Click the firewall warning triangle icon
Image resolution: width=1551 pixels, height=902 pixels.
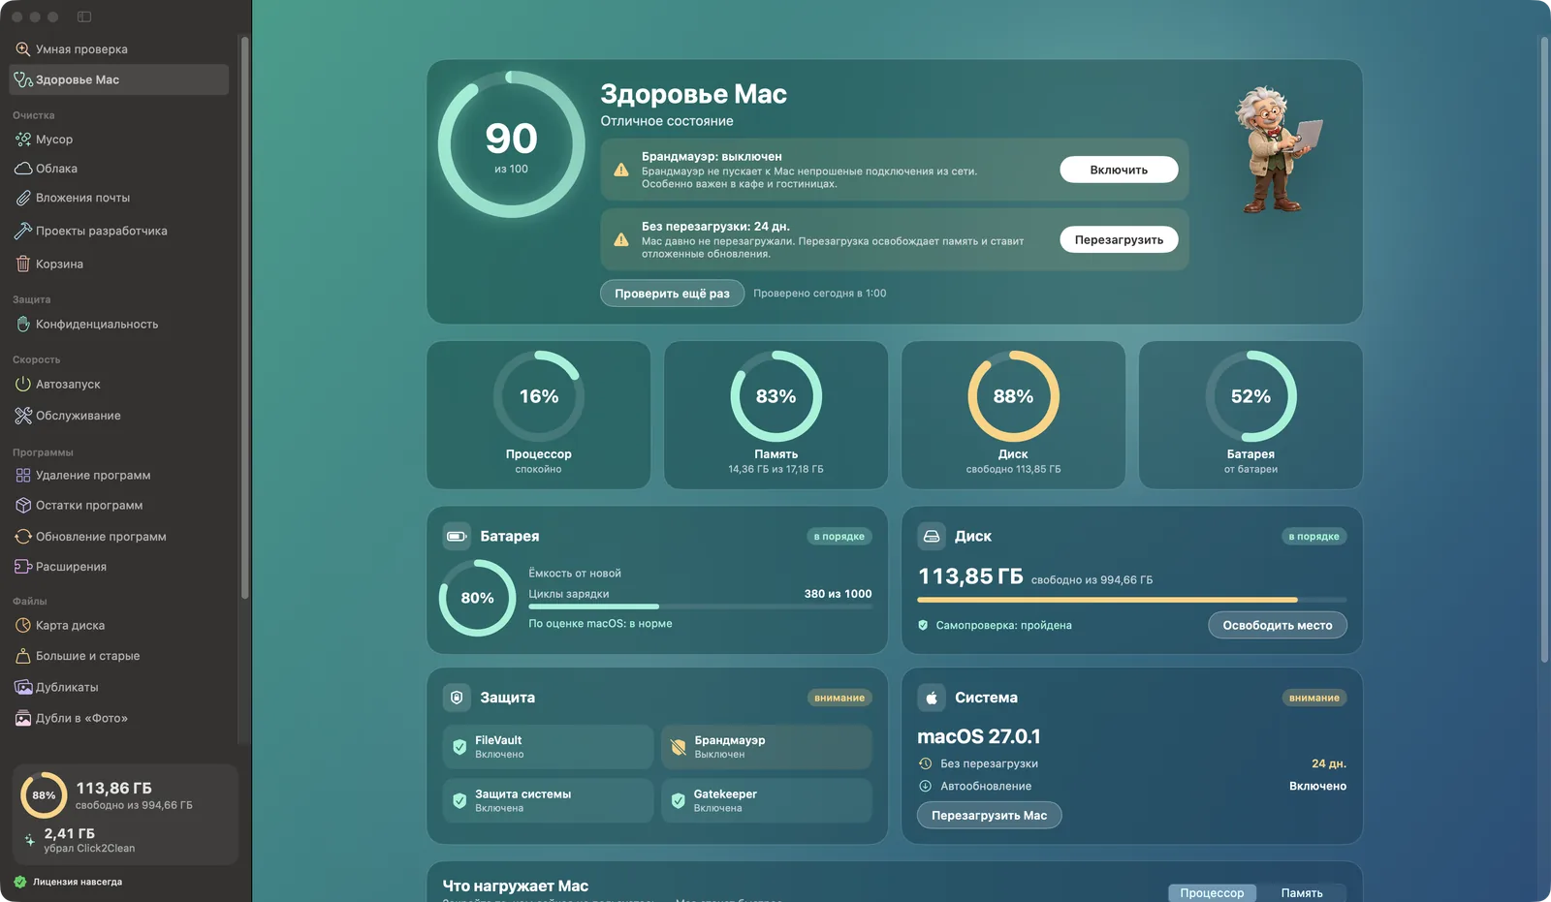click(621, 170)
